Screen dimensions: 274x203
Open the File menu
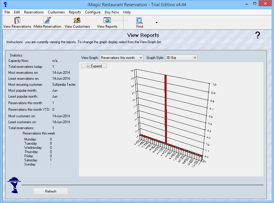pyautogui.click(x=7, y=12)
